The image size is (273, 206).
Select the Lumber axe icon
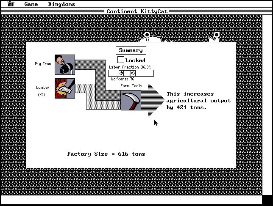[x=65, y=88]
